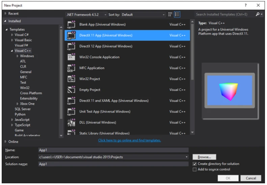Collapse the Templates tree node
Viewport: 267px width, 185px height.
point(6,29)
